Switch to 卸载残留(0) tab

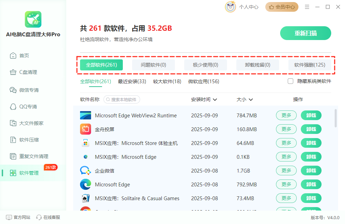click(x=258, y=65)
